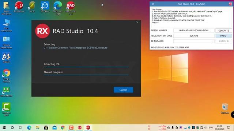234x131 pixels.
Task: Click the Overall progress bar
Action: (x=86, y=75)
